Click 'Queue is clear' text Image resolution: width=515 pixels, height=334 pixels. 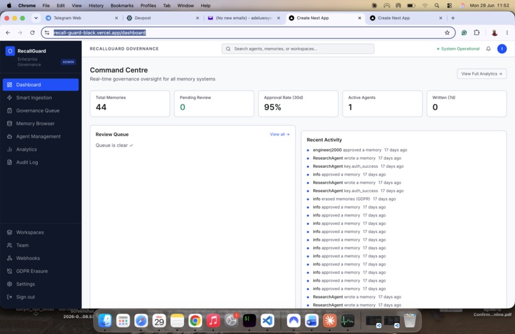tap(114, 145)
